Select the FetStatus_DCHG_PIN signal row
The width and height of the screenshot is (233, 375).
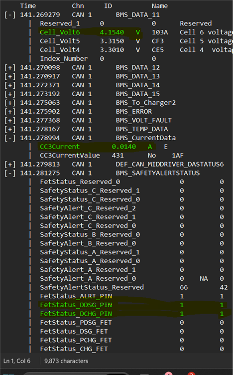tap(132, 314)
